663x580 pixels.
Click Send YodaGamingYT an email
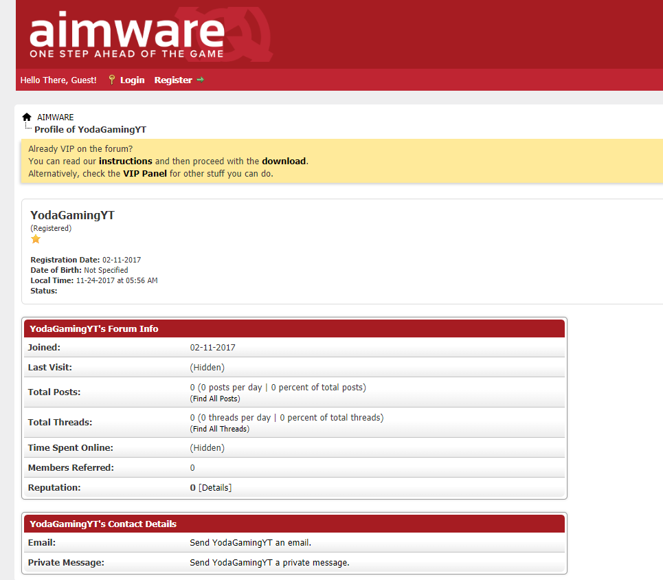(250, 543)
